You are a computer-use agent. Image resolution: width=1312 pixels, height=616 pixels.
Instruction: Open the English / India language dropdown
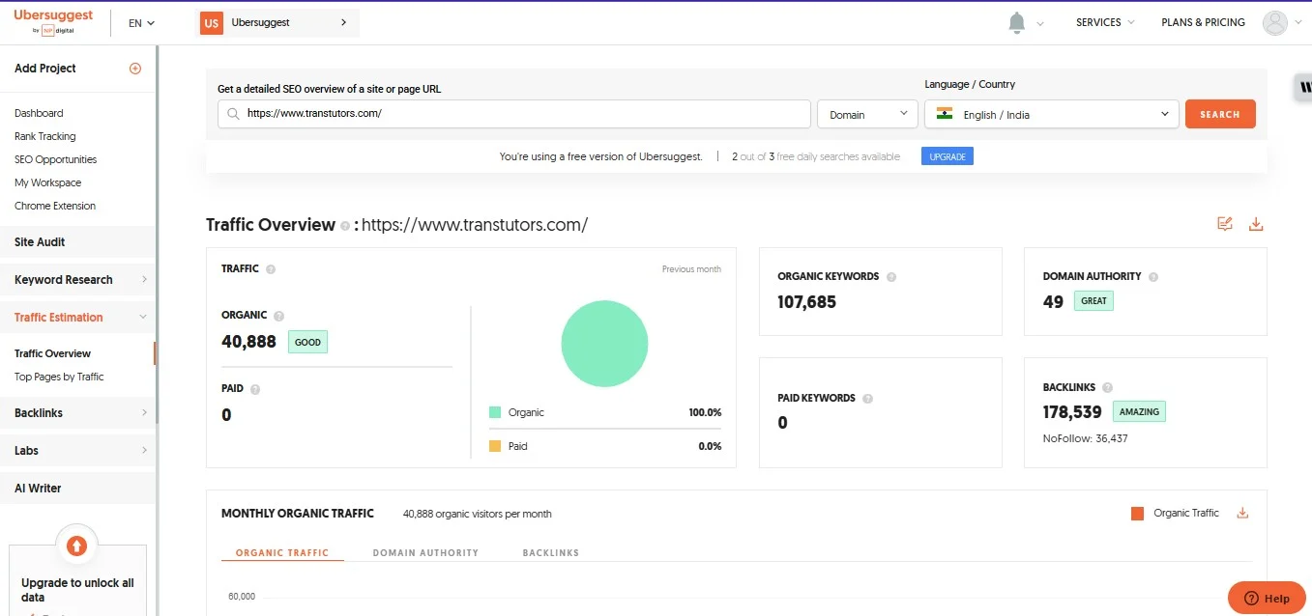tap(1052, 114)
